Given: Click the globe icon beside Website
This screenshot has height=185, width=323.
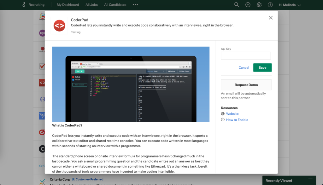Looking at the screenshot, I should click(223, 113).
